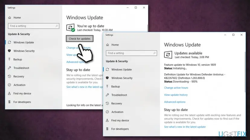Open View update history link in front window
This screenshot has height=140, width=250.
176,95
